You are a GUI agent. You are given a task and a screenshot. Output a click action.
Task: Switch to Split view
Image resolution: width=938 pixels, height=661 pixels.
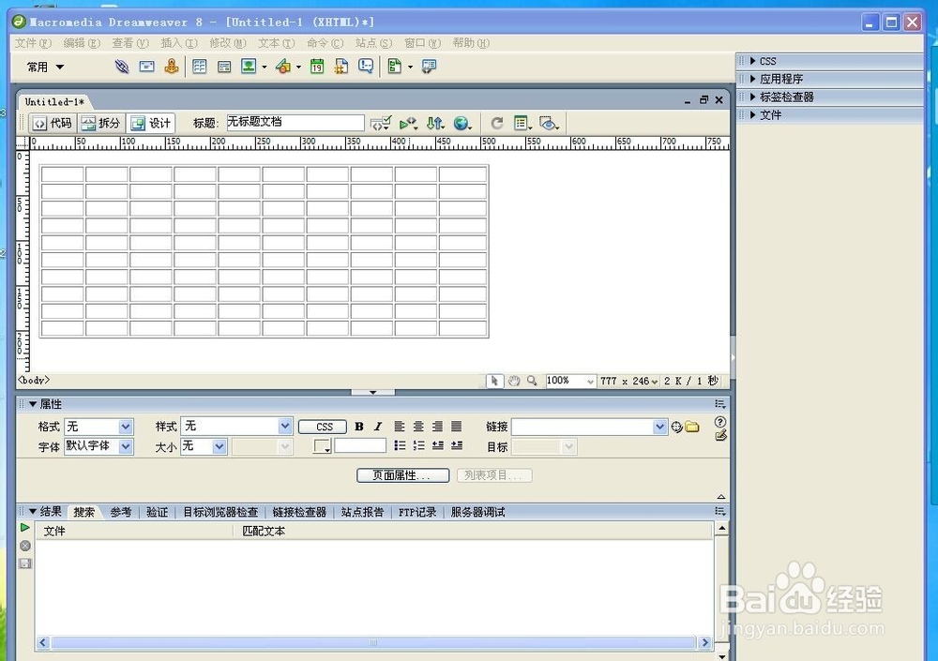[x=101, y=123]
